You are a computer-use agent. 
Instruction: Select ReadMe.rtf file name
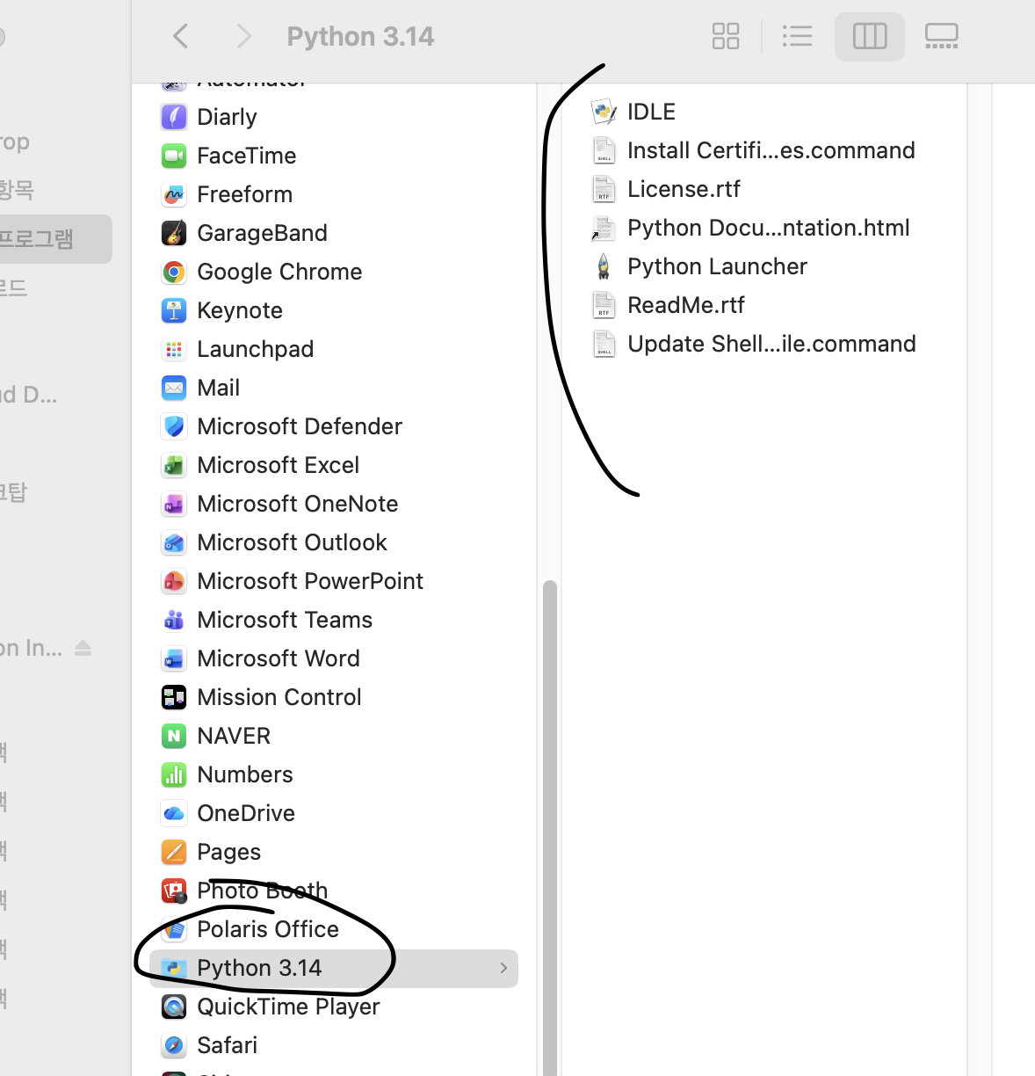[686, 305]
